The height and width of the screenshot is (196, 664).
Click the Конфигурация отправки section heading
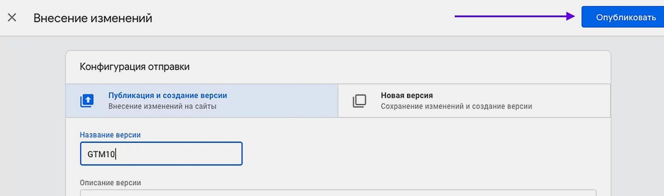point(135,67)
